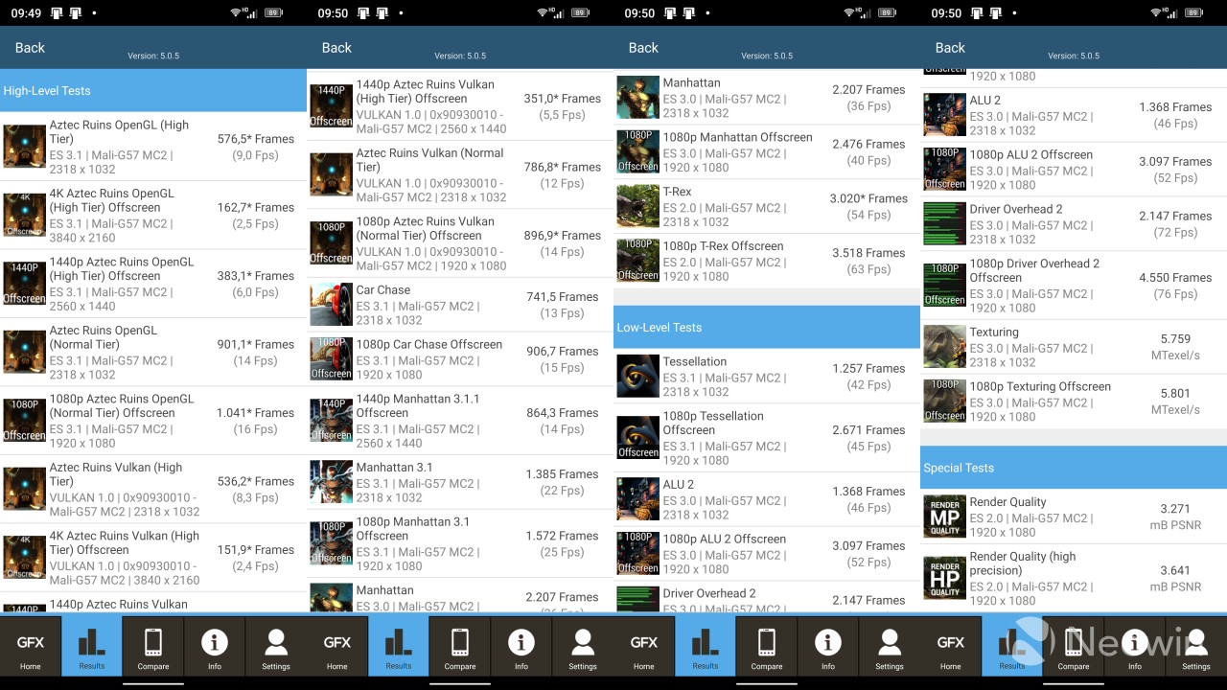Tap Back in the third screenshot
1227x690 pixels.
pos(643,48)
